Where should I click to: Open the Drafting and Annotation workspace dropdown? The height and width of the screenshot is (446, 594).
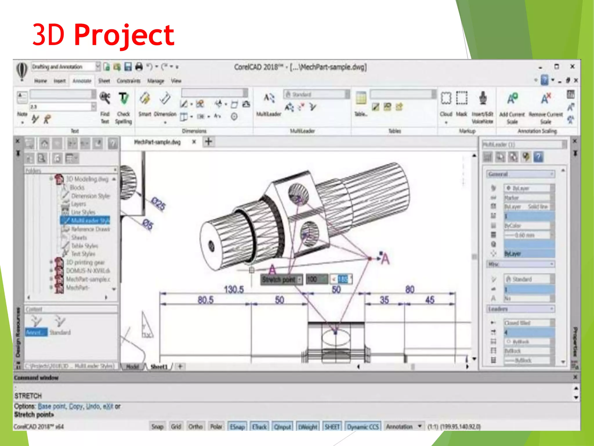pyautogui.click(x=98, y=67)
